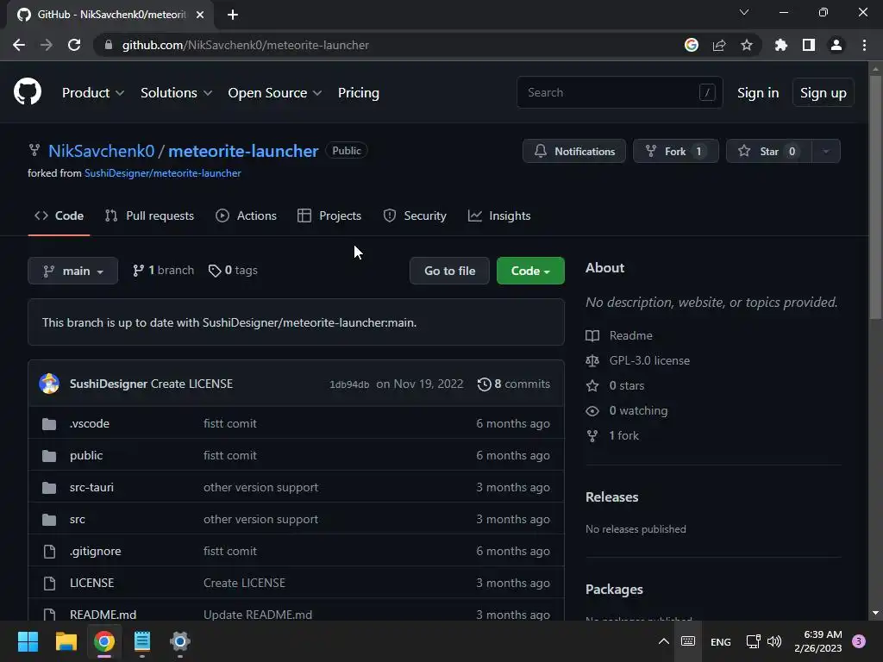Open the src folder

tap(78, 520)
